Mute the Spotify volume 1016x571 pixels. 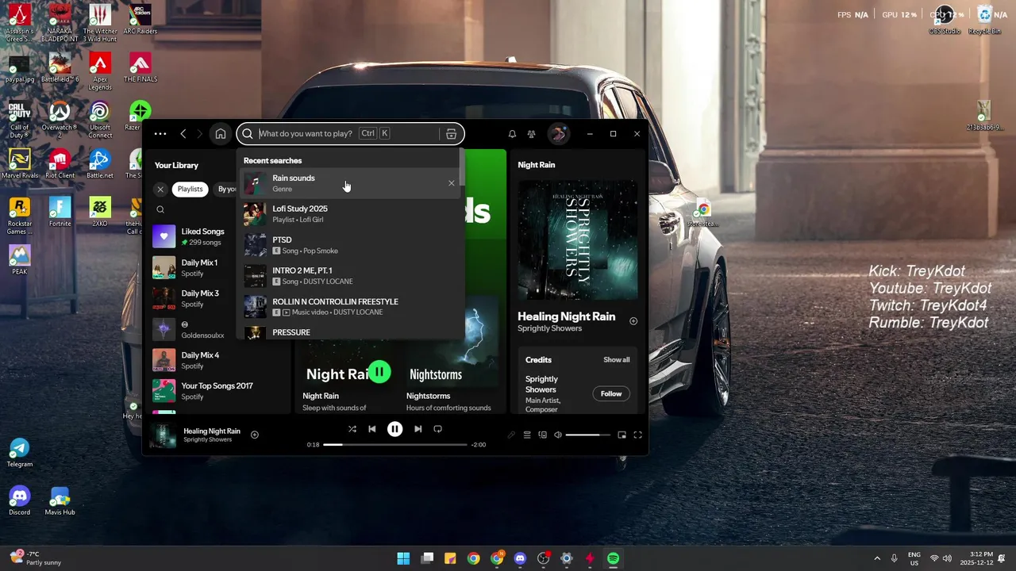pos(558,435)
